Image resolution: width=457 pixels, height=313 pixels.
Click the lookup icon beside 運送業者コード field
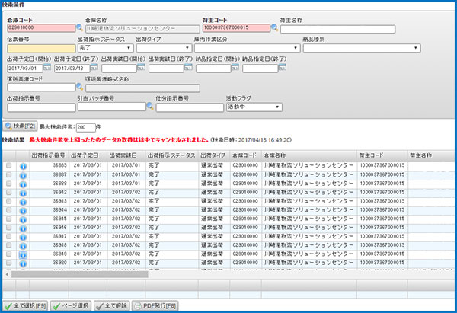click(x=78, y=87)
